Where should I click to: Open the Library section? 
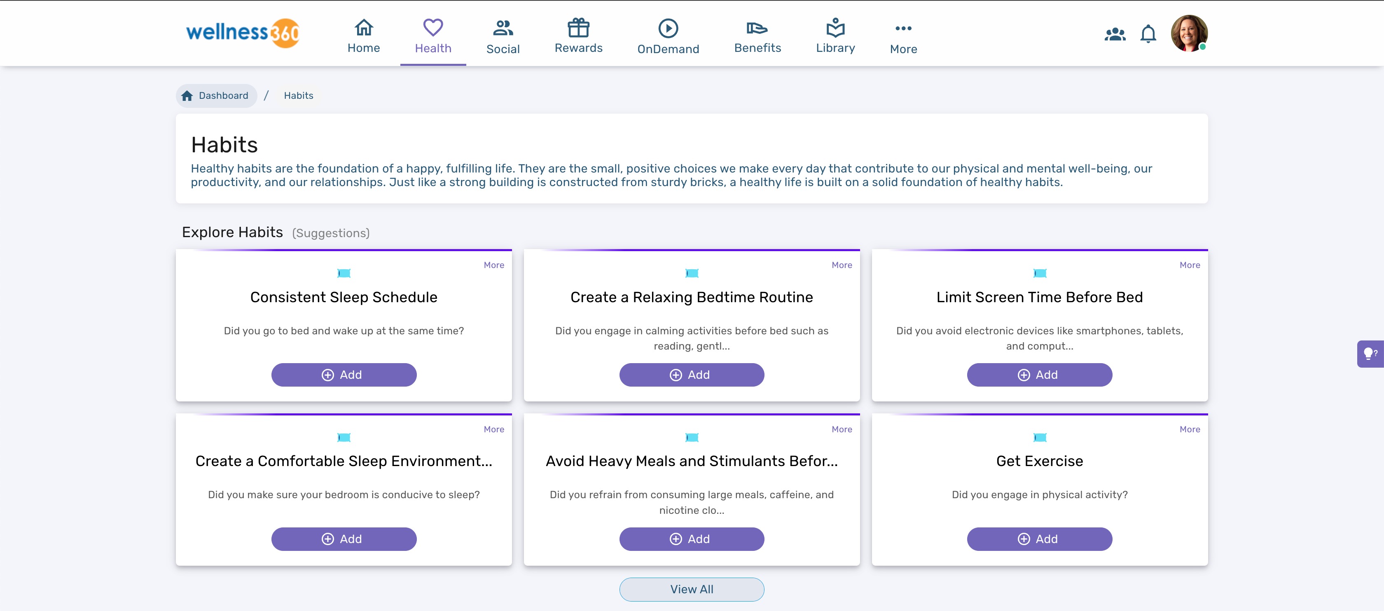835,36
